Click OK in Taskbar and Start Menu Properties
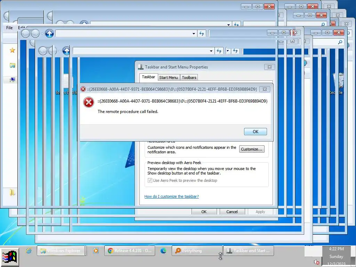 pyautogui.click(x=204, y=212)
